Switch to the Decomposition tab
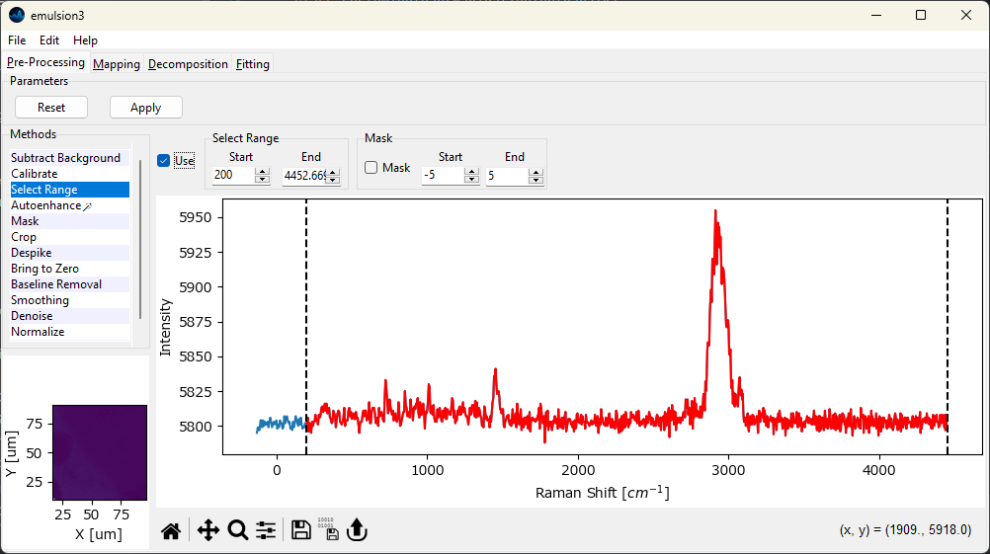990x554 pixels. 188,64
